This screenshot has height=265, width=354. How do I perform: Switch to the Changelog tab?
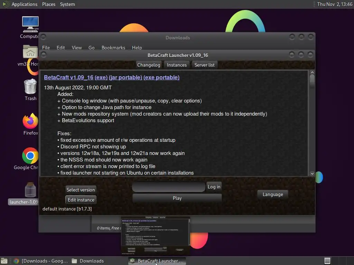(149, 65)
